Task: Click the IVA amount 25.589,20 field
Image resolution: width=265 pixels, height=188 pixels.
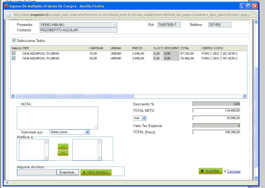Action: (217, 118)
